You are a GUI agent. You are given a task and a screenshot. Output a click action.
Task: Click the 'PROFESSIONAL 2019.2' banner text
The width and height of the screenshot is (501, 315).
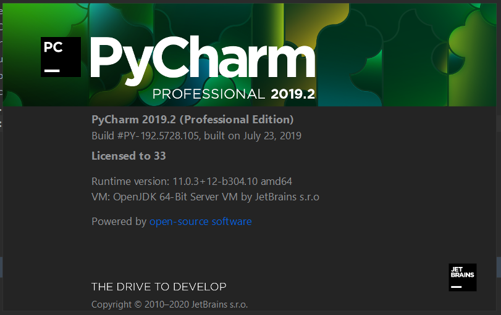click(234, 94)
